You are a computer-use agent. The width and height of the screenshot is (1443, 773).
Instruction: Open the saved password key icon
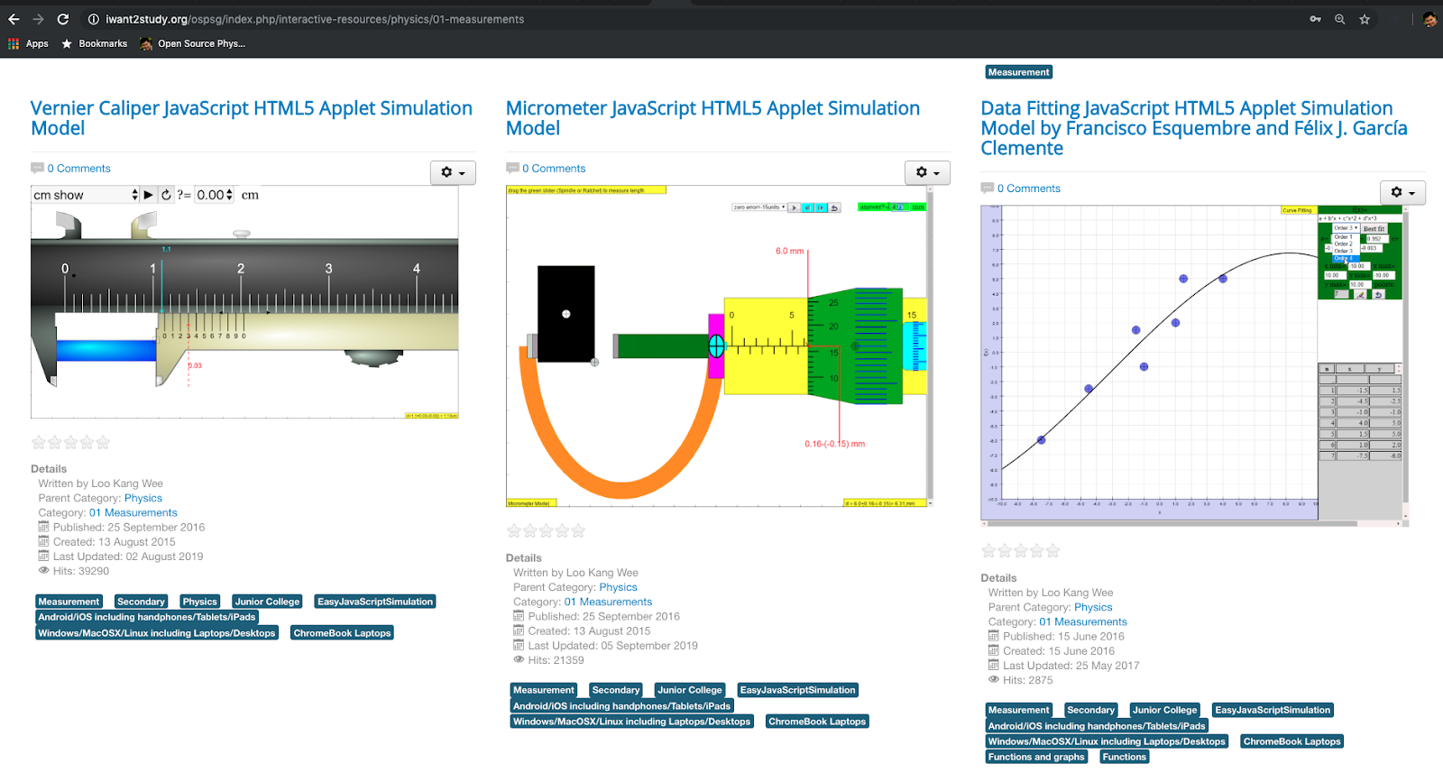1316,19
